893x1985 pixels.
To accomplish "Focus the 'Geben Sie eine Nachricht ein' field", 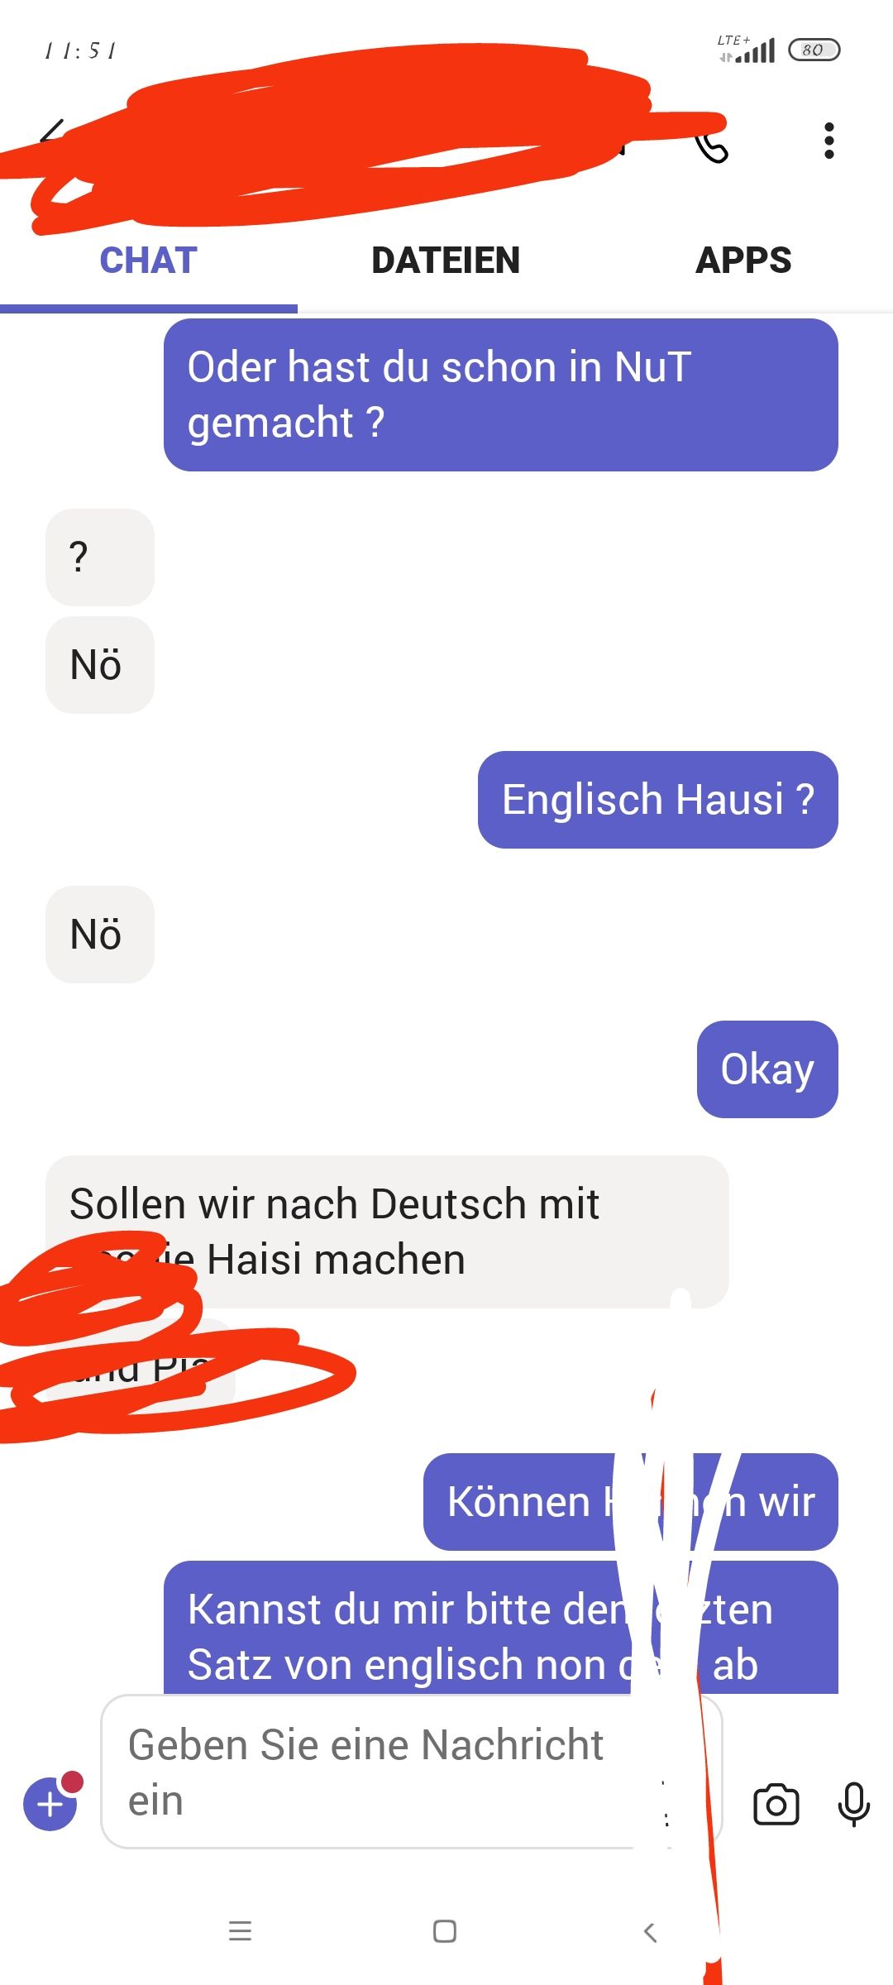I will coord(412,1772).
